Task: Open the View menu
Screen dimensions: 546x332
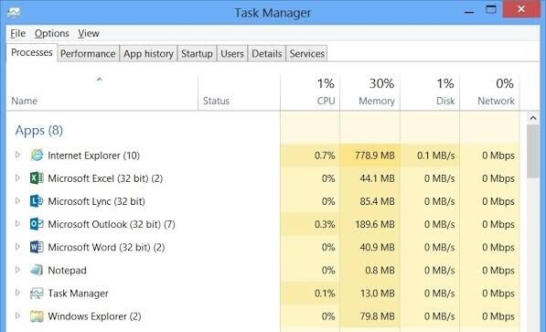Action: 89,34
